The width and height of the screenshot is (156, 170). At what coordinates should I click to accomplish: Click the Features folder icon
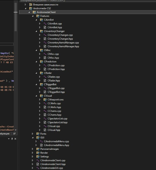click(x=38, y=16)
